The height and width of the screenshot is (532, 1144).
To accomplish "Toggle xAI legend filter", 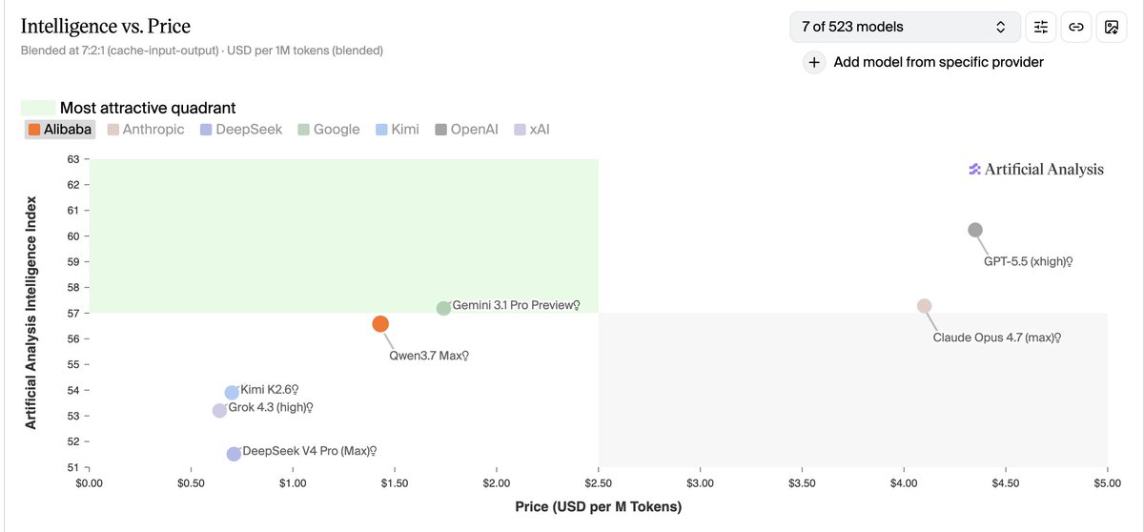I will [x=531, y=129].
